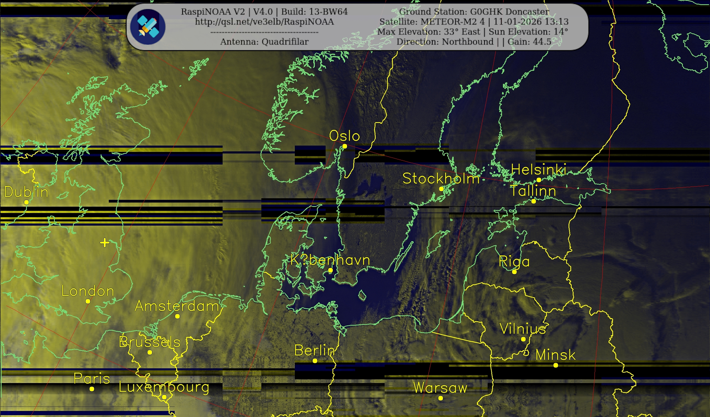Click the Minsk city dot marker

click(x=556, y=365)
